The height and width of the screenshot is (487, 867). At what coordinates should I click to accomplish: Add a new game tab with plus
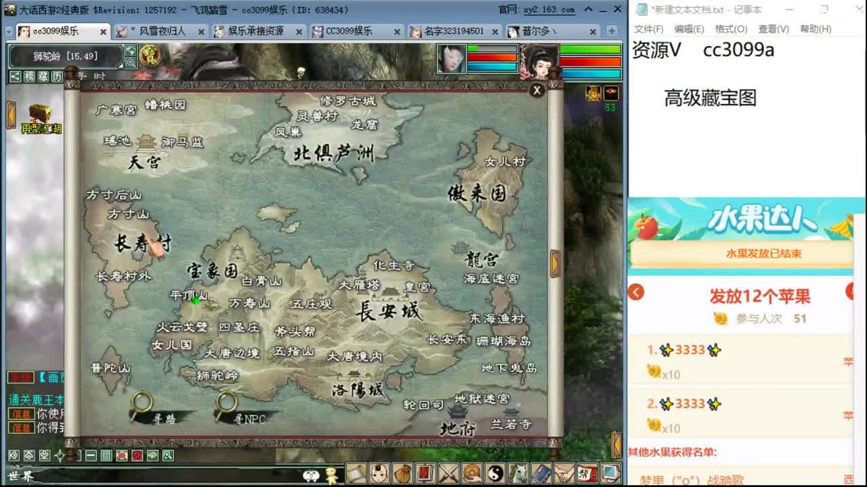click(x=612, y=31)
